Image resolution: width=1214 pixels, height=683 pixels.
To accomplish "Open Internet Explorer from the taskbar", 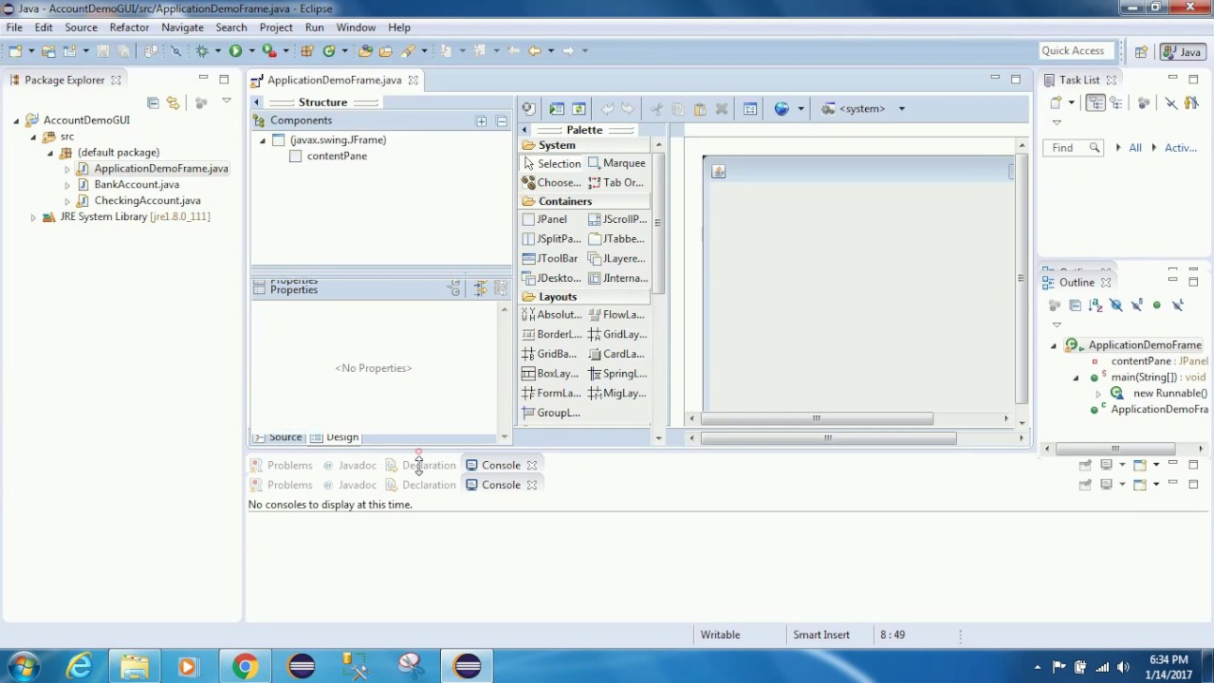I will coord(79,667).
